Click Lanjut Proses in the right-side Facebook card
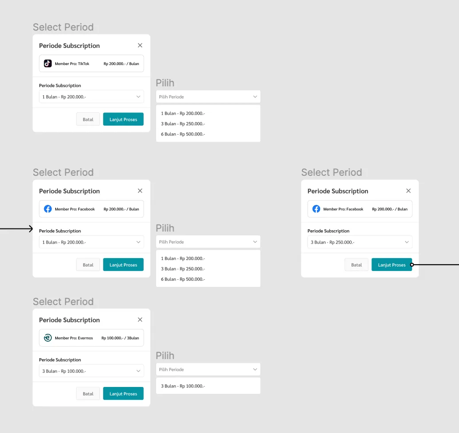 point(392,265)
